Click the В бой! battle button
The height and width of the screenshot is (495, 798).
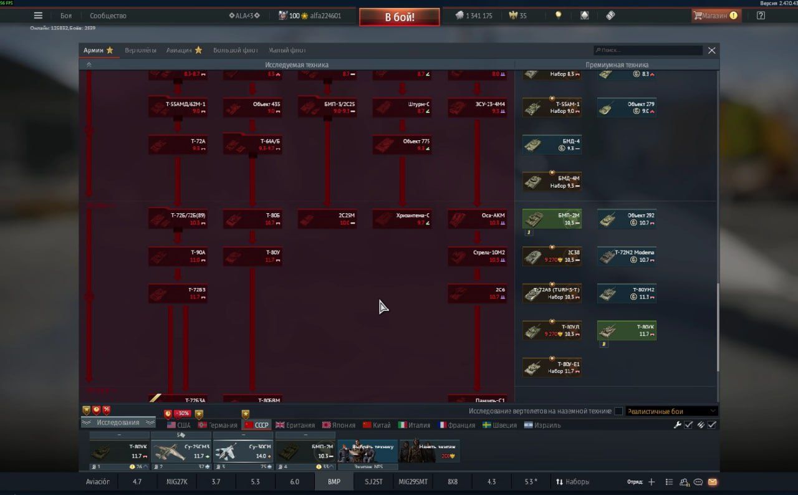(x=399, y=17)
